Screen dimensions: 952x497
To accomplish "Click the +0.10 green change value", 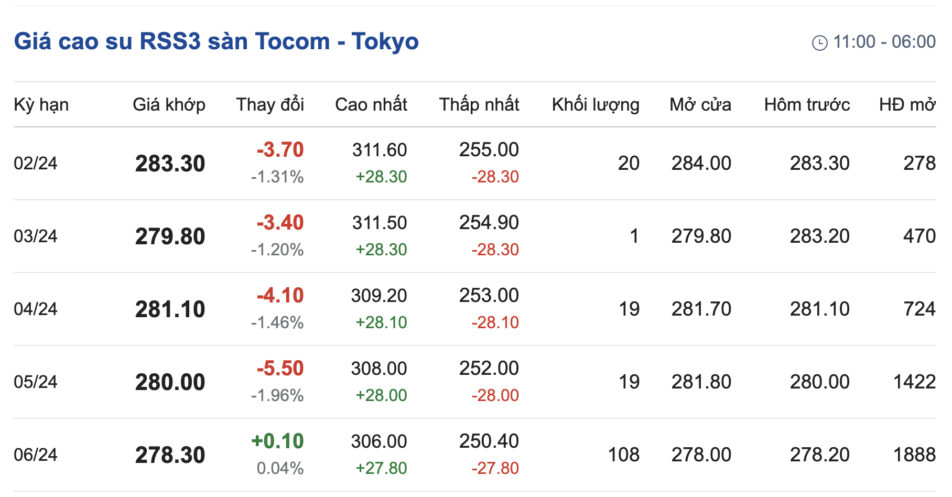I will (x=277, y=441).
